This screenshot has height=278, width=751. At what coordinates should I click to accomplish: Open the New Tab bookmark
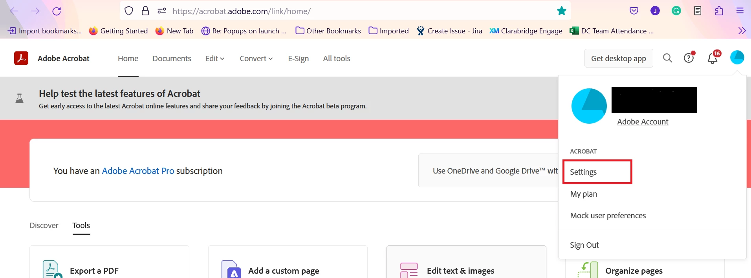174,31
